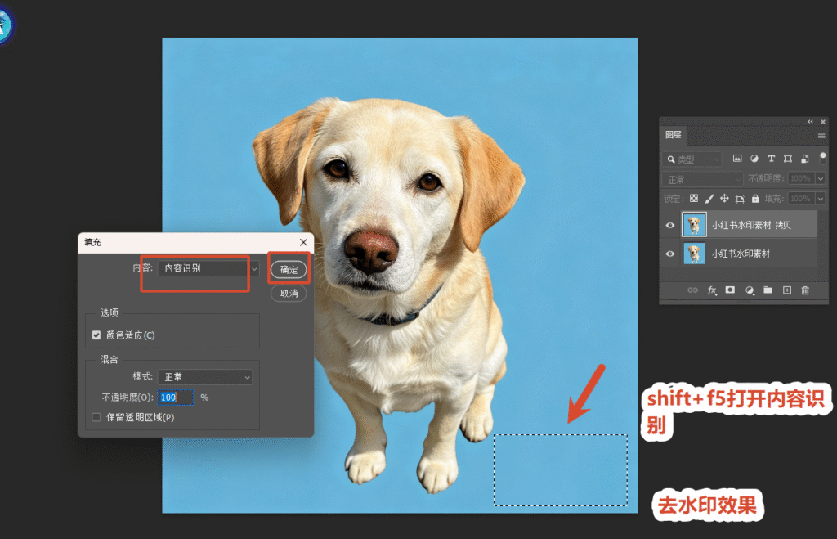Click the 不透明度(O) input field
This screenshot has height=539, width=837.
[175, 398]
